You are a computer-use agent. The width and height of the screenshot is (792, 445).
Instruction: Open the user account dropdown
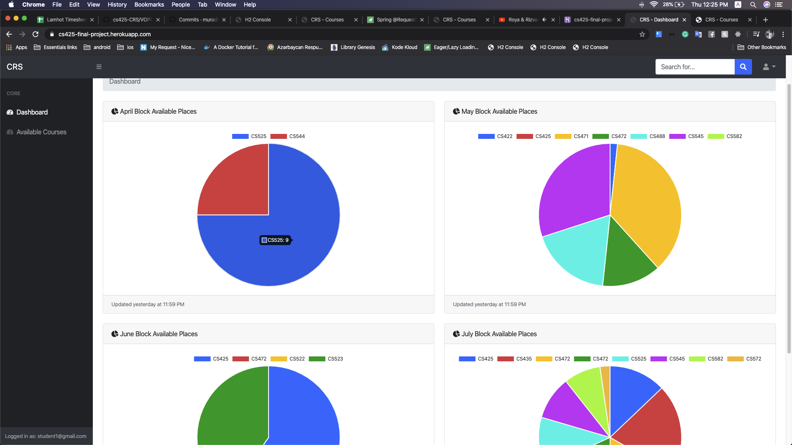coord(769,67)
